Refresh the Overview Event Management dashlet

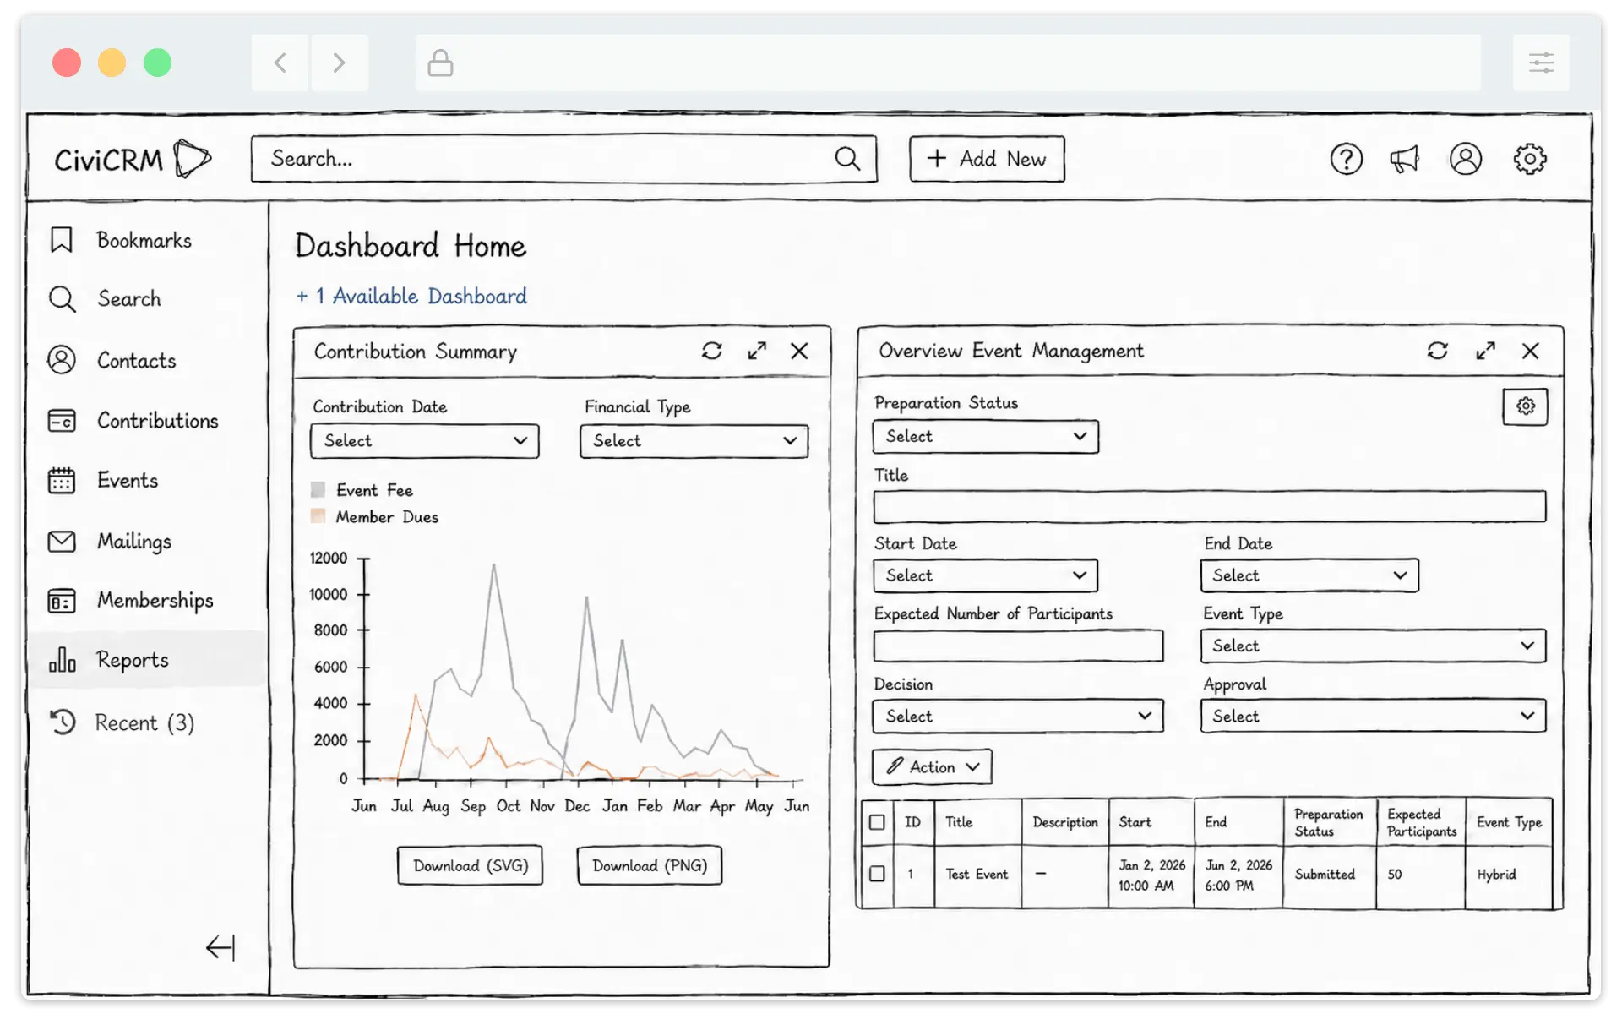tap(1438, 350)
